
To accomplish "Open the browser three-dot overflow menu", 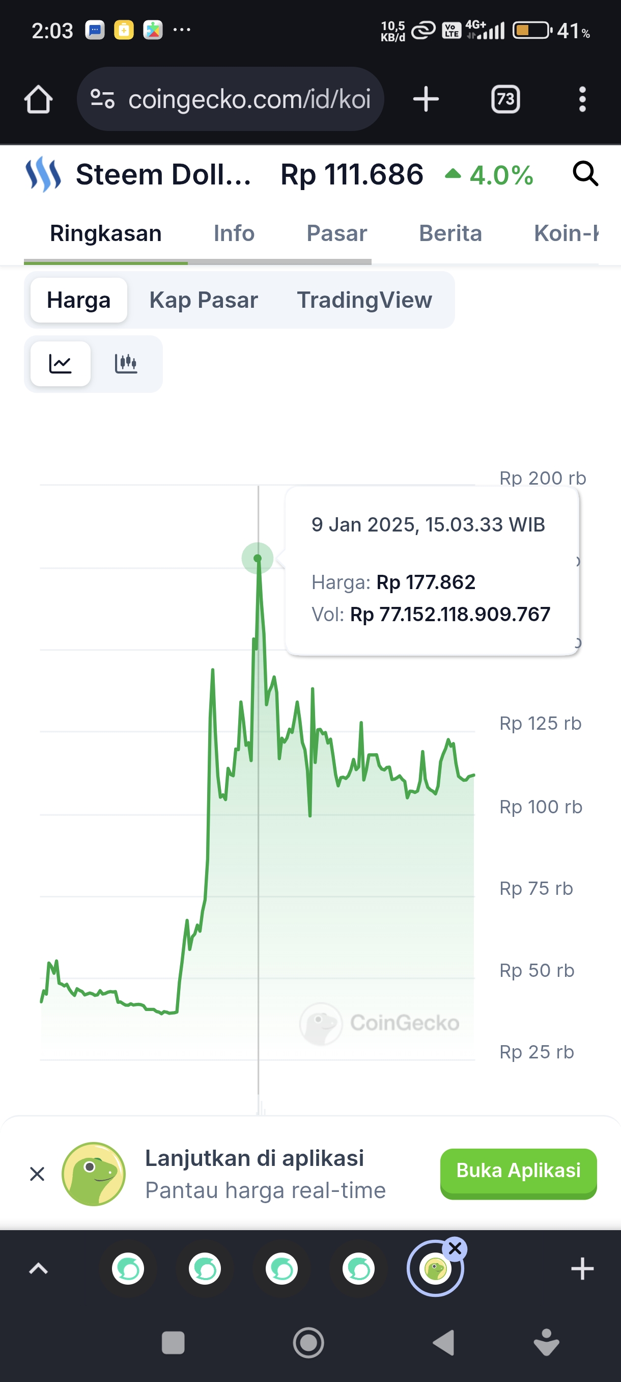I will click(582, 99).
